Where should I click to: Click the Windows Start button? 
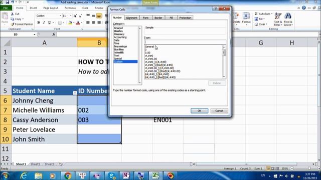(x=5, y=175)
